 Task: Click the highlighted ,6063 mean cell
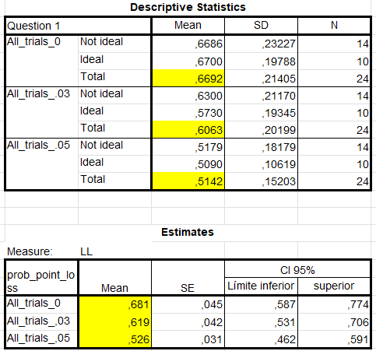188,129
